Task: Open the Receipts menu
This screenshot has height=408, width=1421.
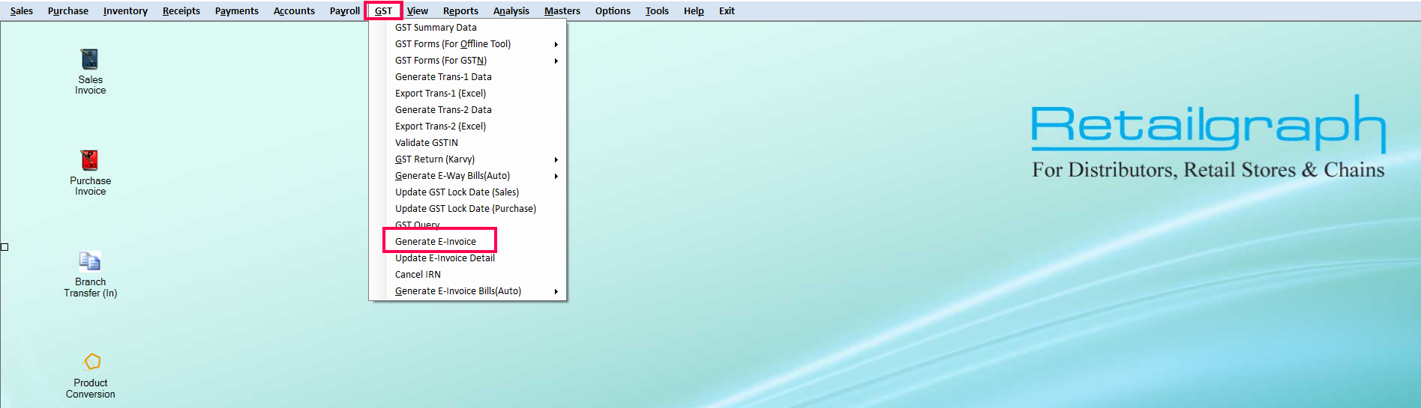Action: (x=181, y=10)
